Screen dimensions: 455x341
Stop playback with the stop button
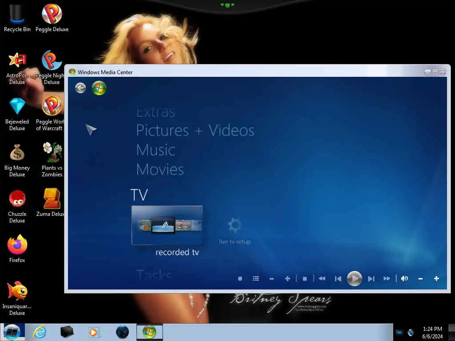click(305, 279)
